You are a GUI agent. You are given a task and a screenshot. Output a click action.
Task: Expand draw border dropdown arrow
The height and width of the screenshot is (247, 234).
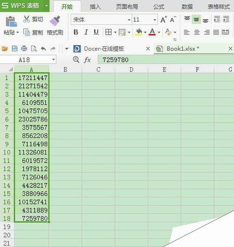point(129,32)
